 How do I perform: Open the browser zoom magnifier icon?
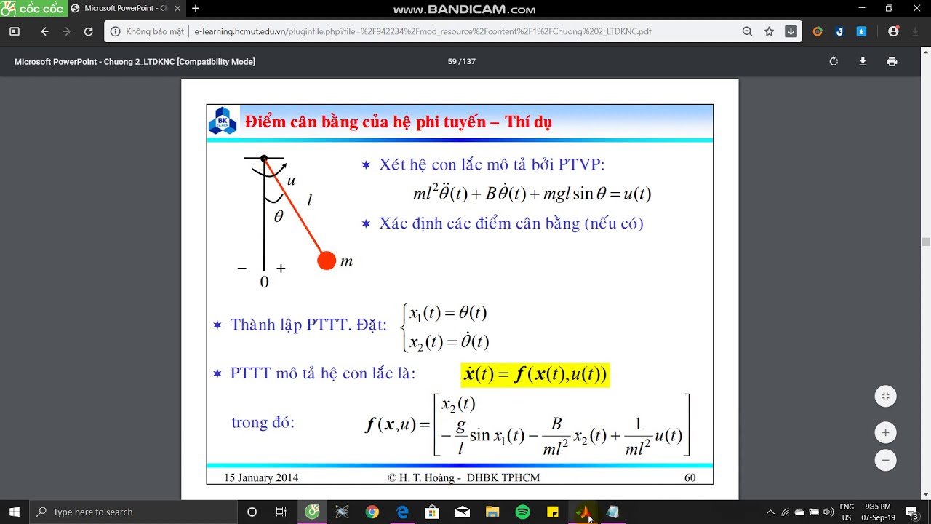click(747, 31)
